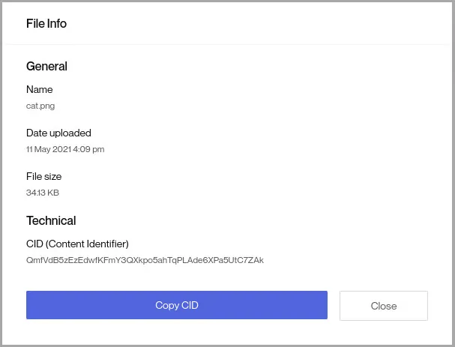The height and width of the screenshot is (347, 455).
Task: Click the 34.13 KB size value
Action: (x=43, y=193)
